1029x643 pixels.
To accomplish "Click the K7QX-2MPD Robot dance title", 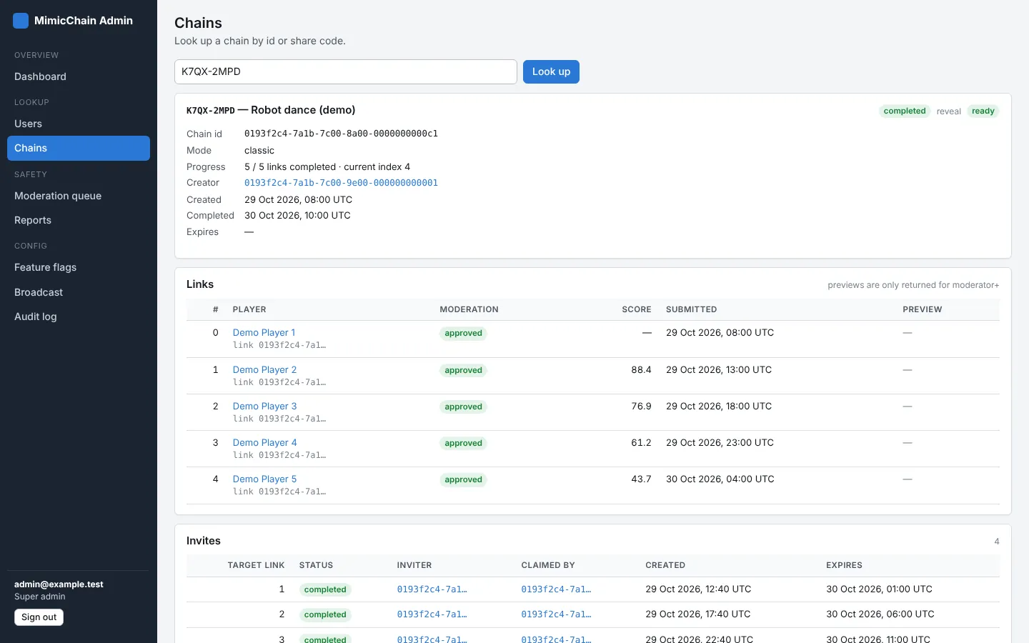I will click(271, 110).
